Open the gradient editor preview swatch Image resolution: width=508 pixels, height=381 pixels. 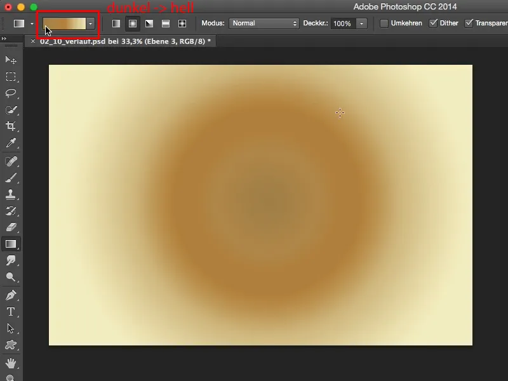pos(63,23)
